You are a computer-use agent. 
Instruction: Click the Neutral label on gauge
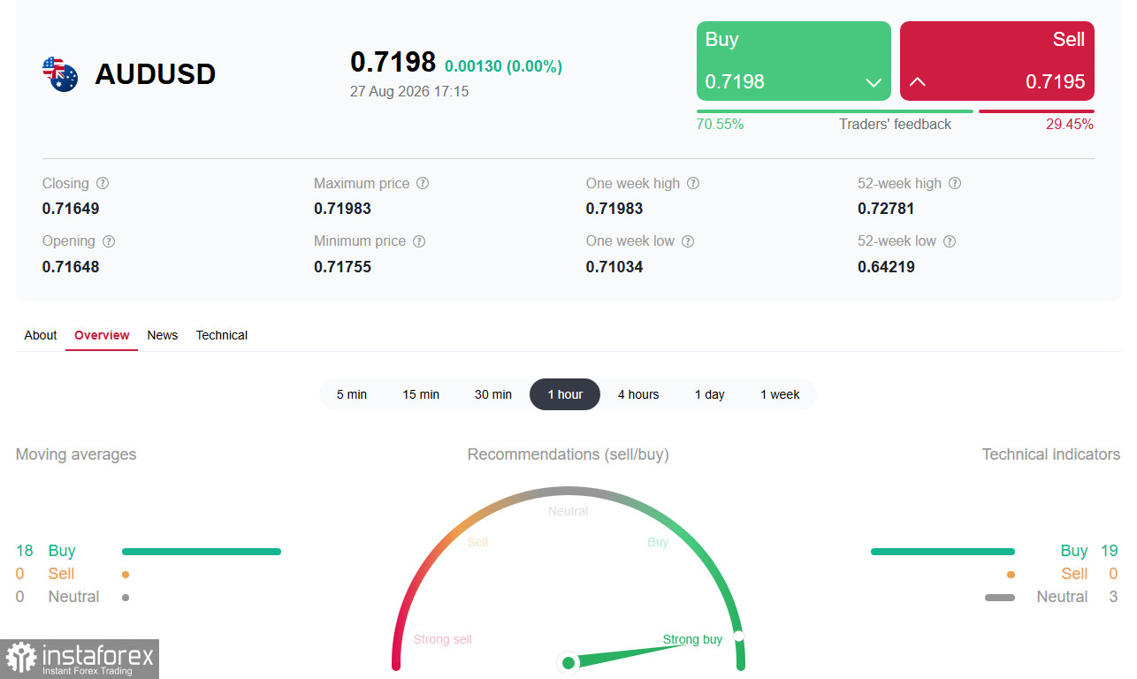(568, 511)
